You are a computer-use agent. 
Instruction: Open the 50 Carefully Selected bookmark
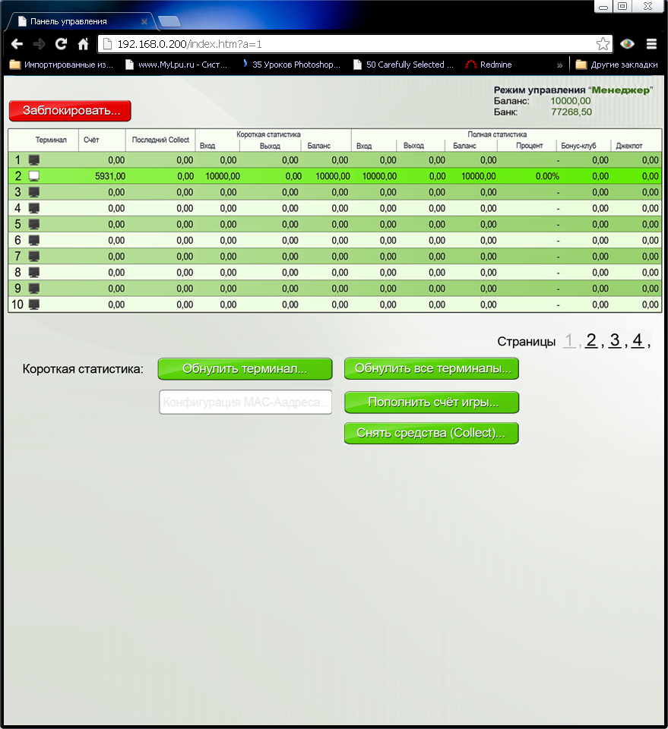(404, 65)
